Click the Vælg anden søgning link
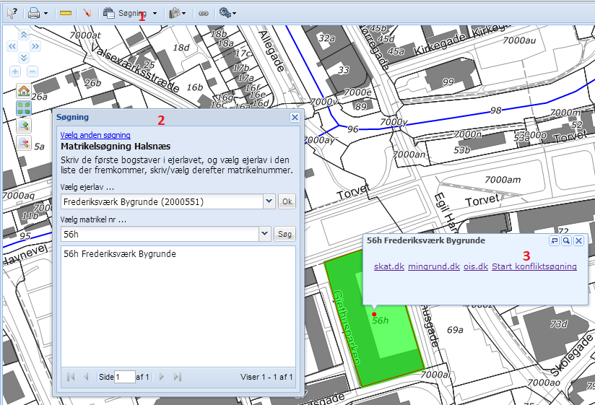This screenshot has height=405, width=595. pyautogui.click(x=95, y=135)
